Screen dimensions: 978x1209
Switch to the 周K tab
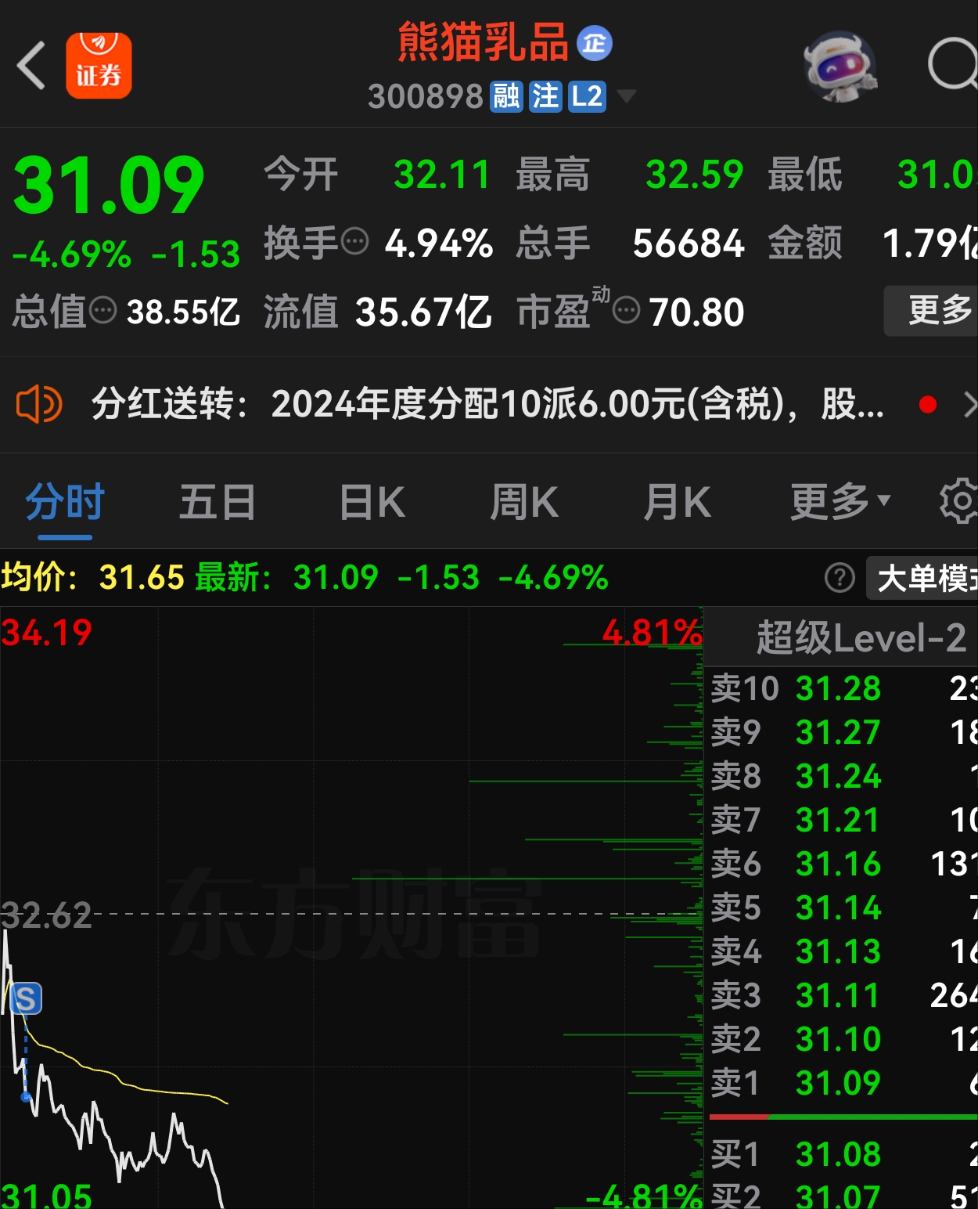tap(524, 503)
